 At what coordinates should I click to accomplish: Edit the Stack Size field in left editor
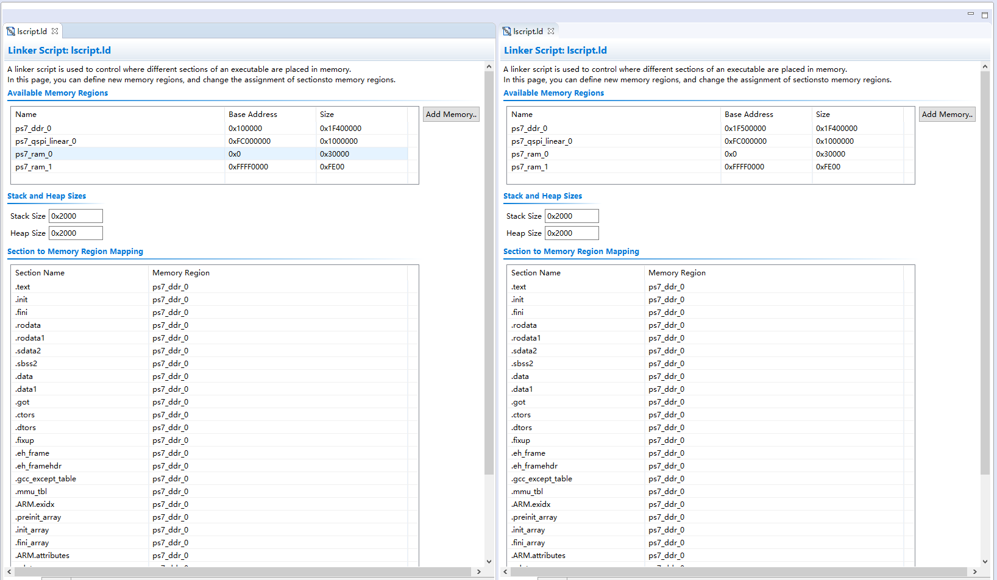(76, 216)
